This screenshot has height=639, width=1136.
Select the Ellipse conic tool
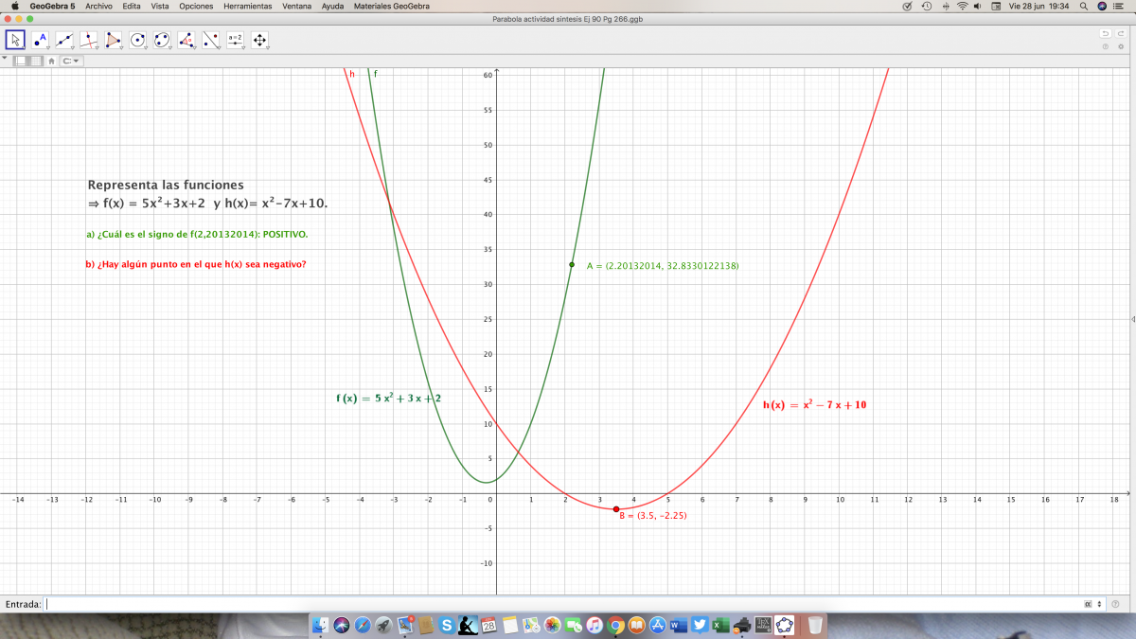tap(162, 40)
